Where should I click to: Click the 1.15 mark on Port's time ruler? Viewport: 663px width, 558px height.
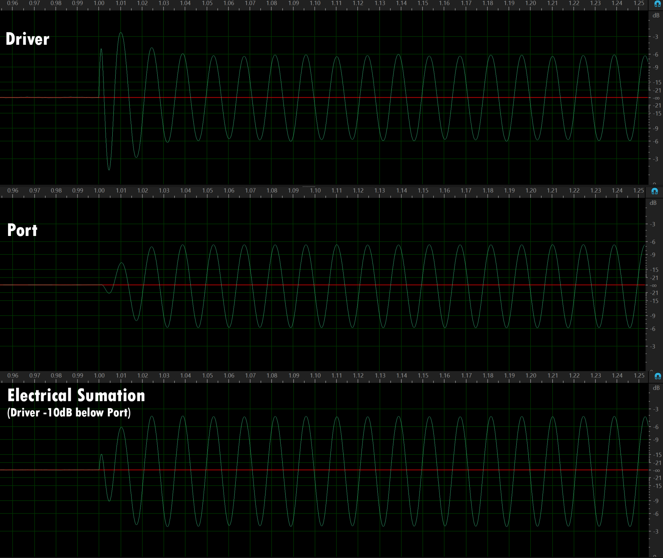click(423, 191)
